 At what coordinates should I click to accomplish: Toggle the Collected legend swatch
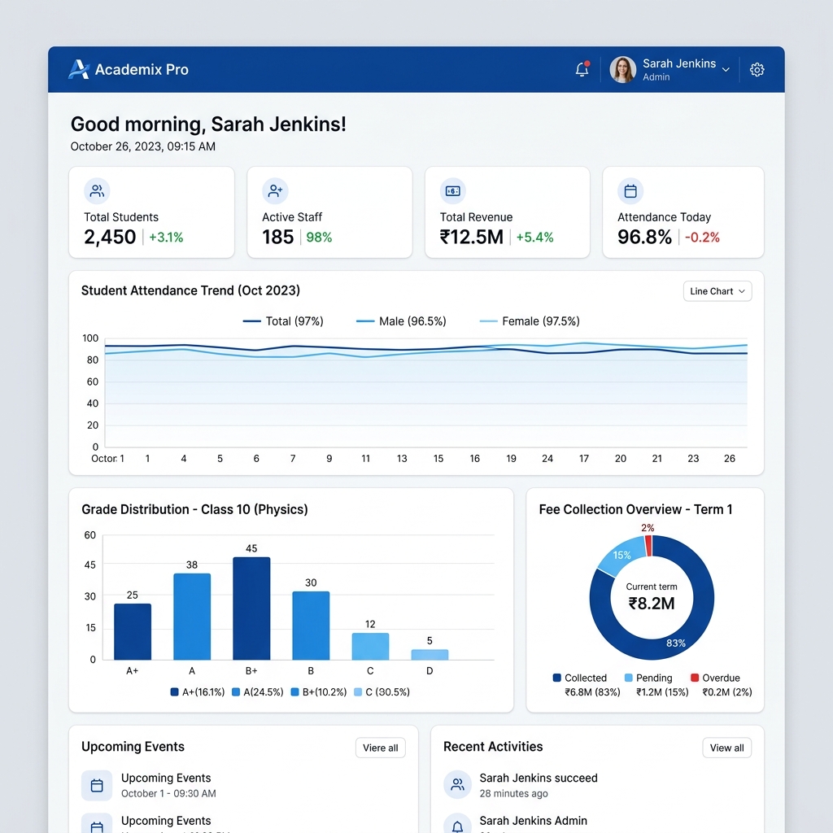(556, 678)
